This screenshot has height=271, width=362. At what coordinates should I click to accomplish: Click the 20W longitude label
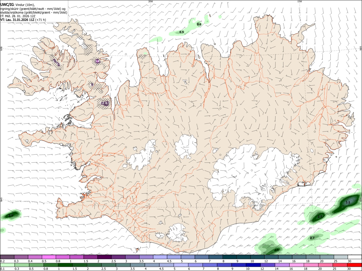click(x=150, y=1)
